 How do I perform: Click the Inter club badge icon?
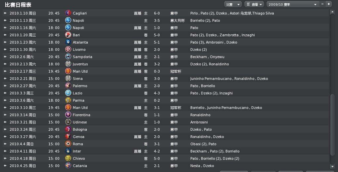pos(68,151)
